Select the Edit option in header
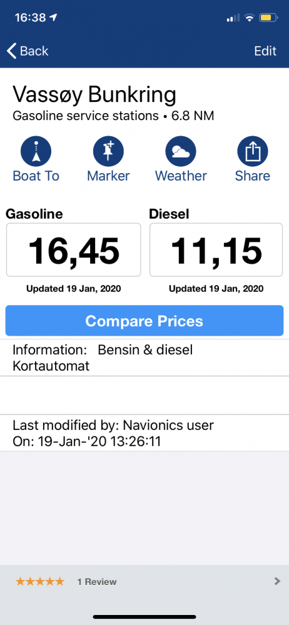Viewport: 289px width, 625px height. click(265, 51)
